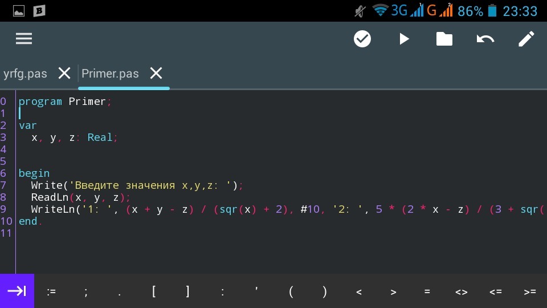Insert the equals sign symbol
This screenshot has height=308, width=547.
427,291
